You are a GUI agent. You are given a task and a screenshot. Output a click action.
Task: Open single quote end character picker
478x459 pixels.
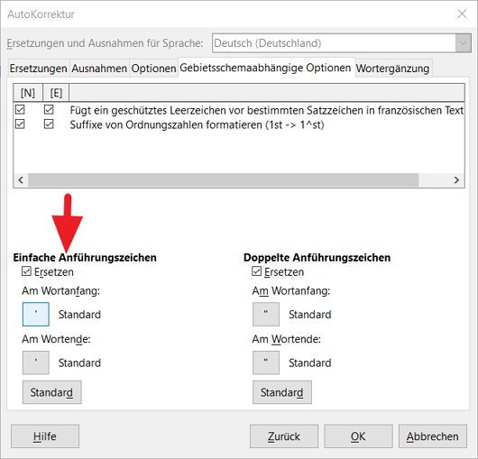[36, 363]
